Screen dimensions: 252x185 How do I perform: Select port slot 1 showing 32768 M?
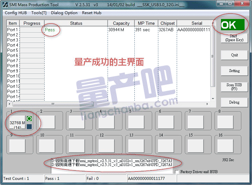(x=17, y=122)
